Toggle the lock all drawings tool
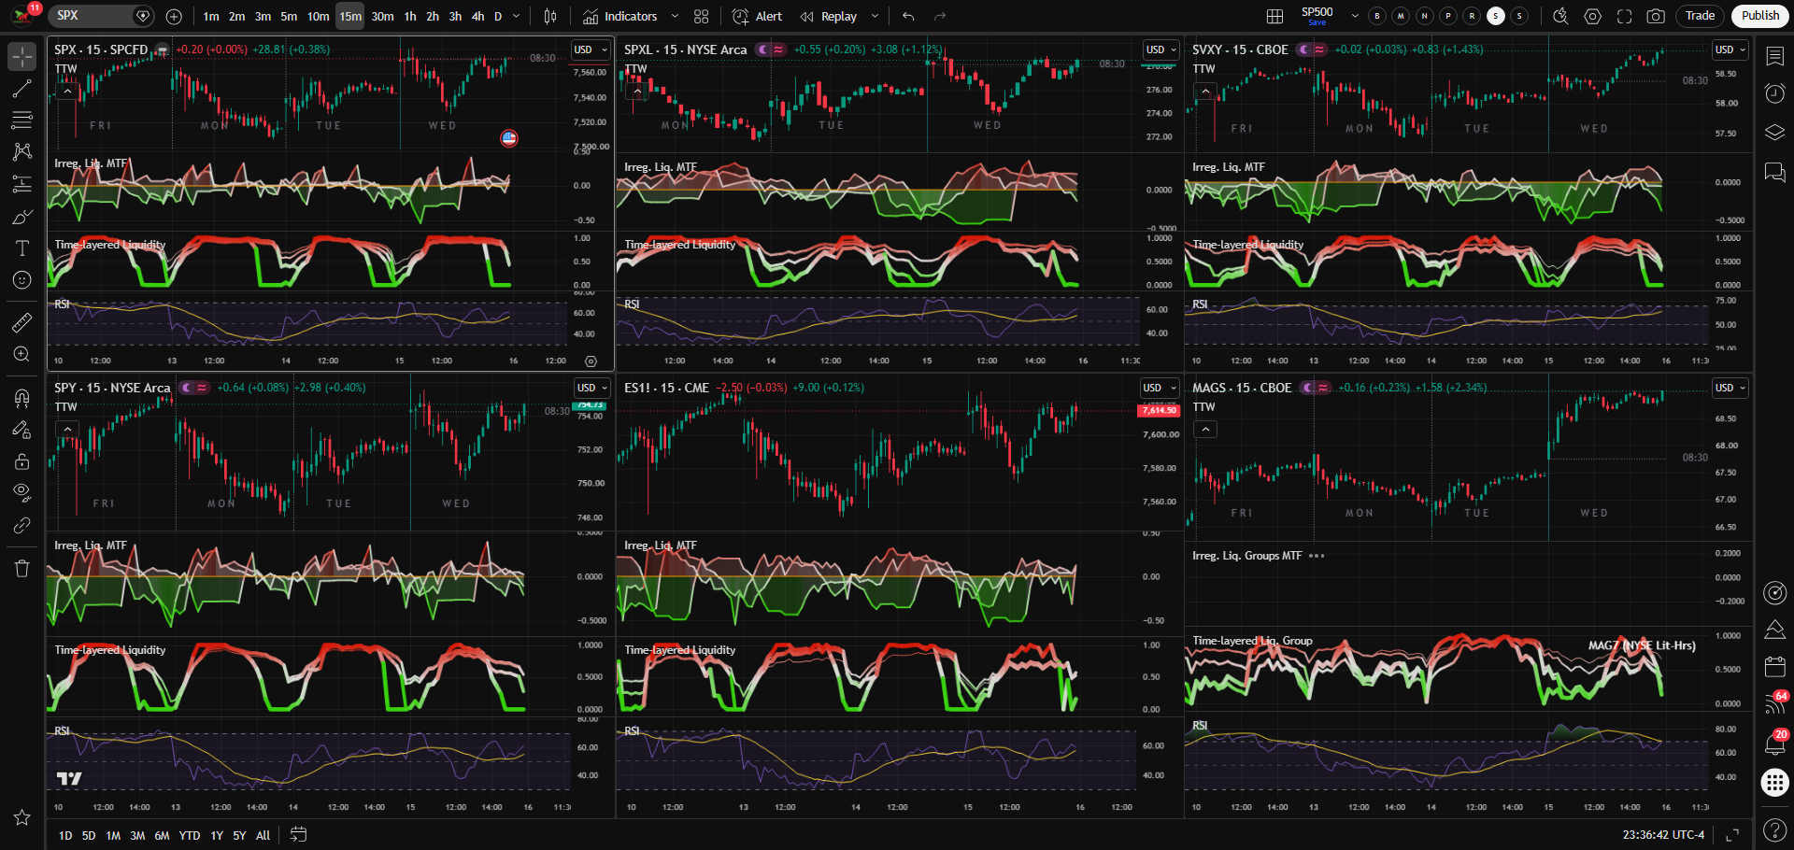Image resolution: width=1794 pixels, height=850 pixels. click(22, 461)
